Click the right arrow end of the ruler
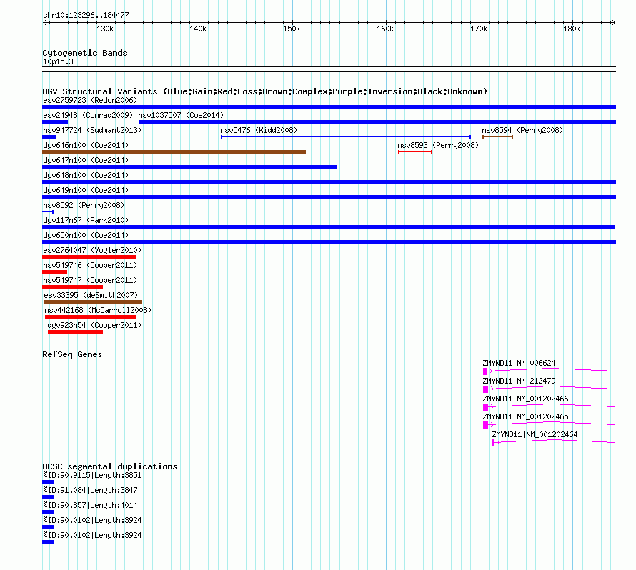Viewport: 636px width, 570px height. (x=614, y=23)
